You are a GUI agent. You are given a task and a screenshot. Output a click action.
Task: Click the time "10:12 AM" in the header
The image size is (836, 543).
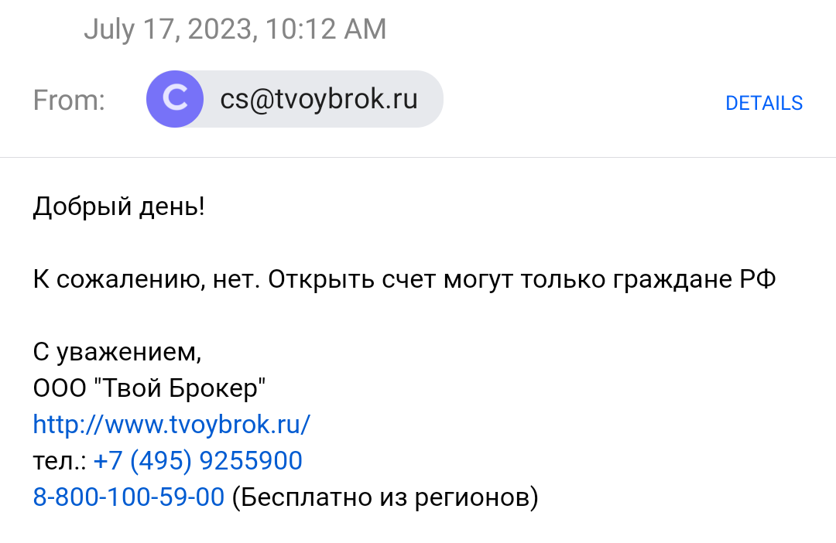[x=326, y=29]
